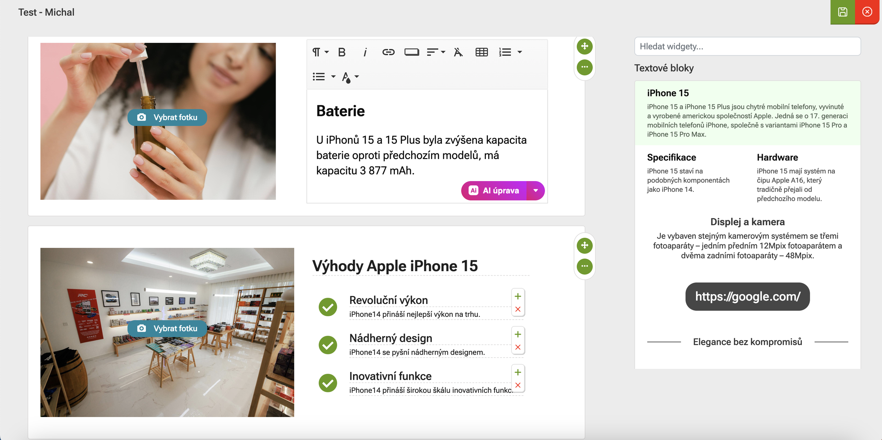Add item after Nádherný design
This screenshot has width=882, height=440.
coord(518,334)
